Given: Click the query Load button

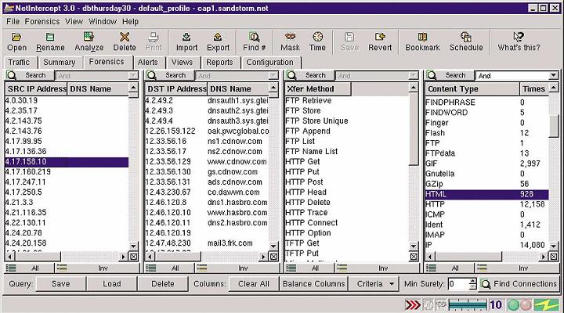Looking at the screenshot, I should (x=112, y=284).
